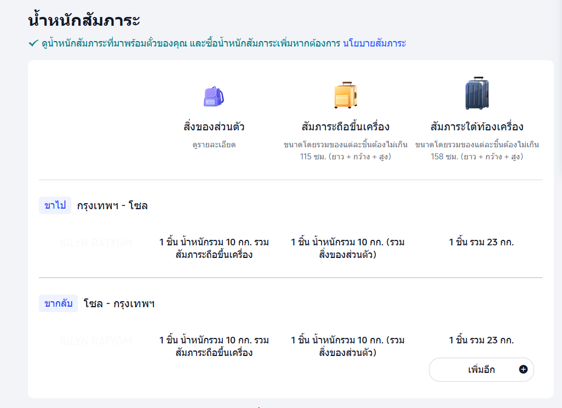Click the carry-on baggage suitcase icon

346,94
